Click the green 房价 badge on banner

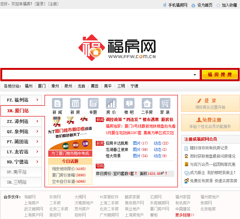[x=66, y=146]
